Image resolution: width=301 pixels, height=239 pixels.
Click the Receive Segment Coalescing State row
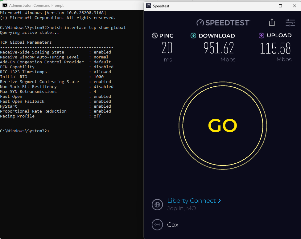click(56, 82)
